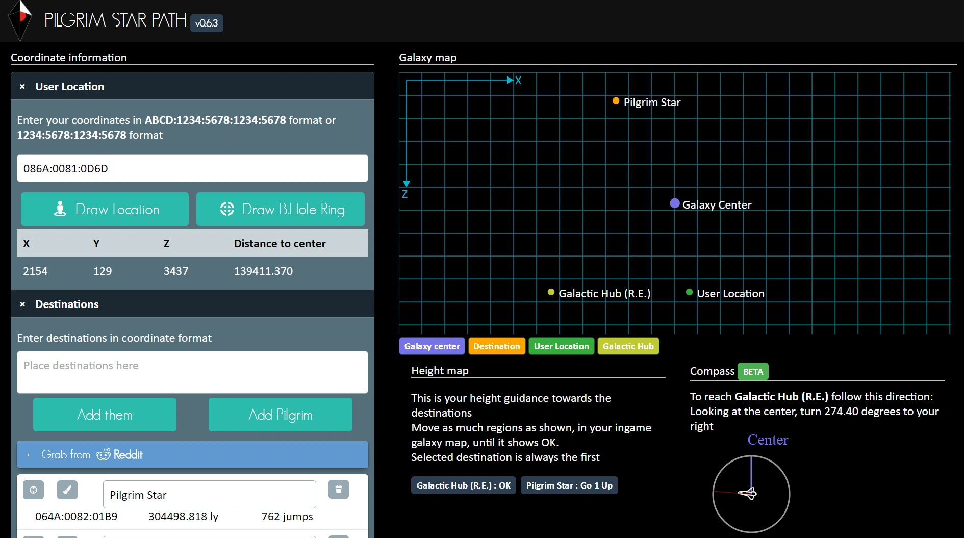Image resolution: width=964 pixels, height=538 pixels.
Task: Click the Pilgrim Star : Go 1 Up badge
Action: (x=569, y=485)
